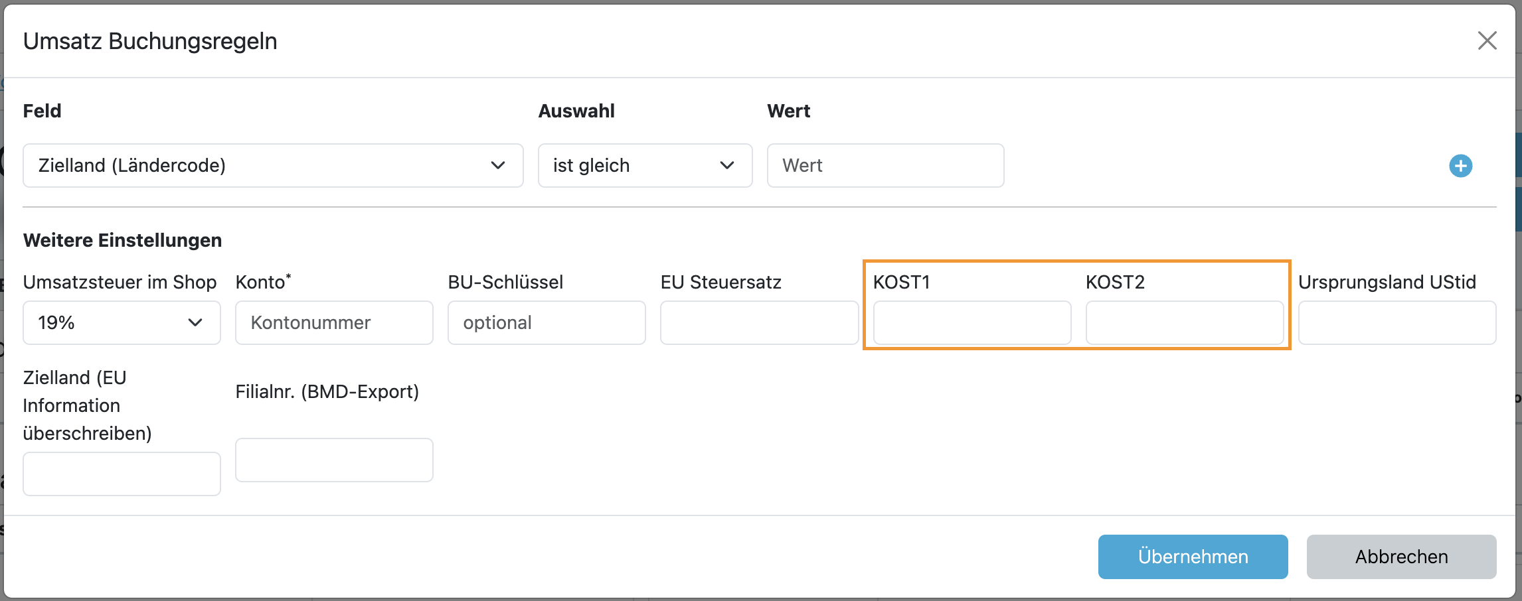Click the KOST1 input field

(x=972, y=323)
